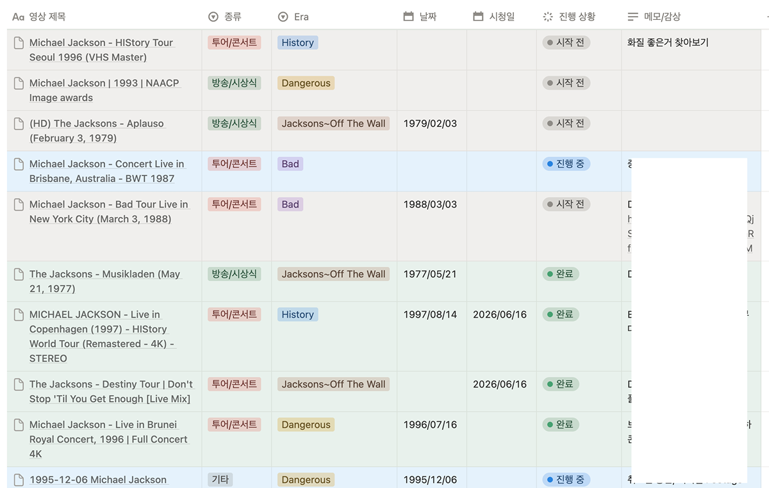The height and width of the screenshot is (488, 769).
Task: Click 완료 status in Musikladen row
Action: tap(561, 273)
